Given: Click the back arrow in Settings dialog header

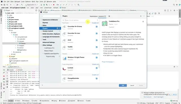Looking at the screenshot, I should 141,16.
